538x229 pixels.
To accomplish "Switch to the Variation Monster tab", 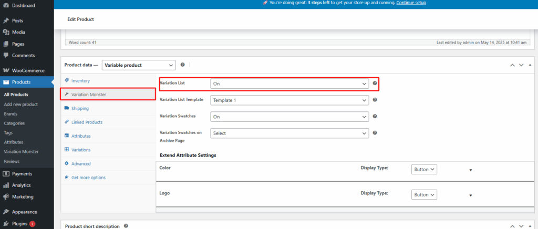I will [x=108, y=94].
